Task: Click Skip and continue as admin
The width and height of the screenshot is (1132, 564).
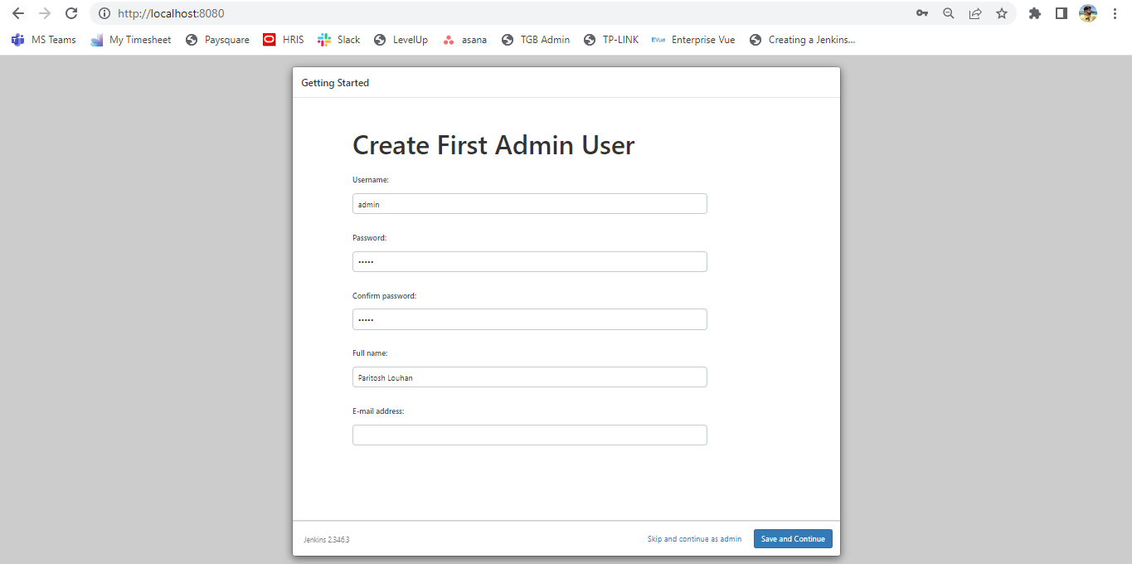Action: pos(694,538)
